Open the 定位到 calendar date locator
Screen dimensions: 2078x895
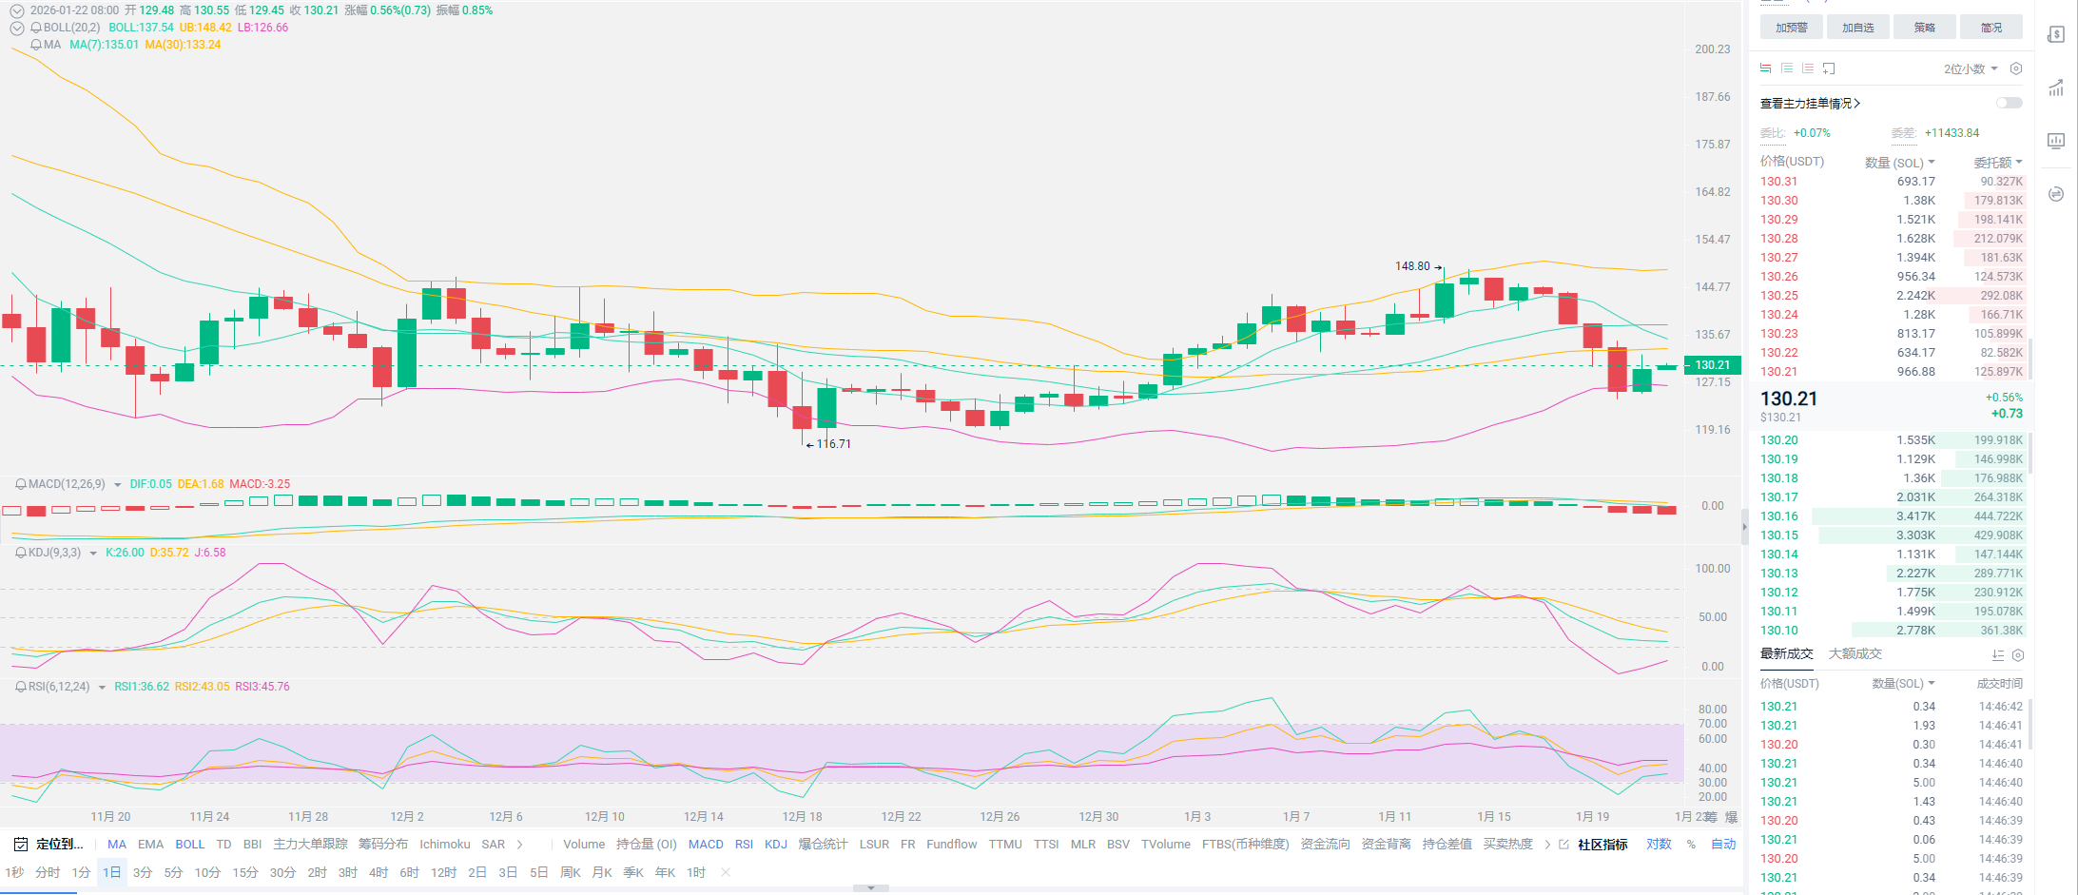pos(49,844)
